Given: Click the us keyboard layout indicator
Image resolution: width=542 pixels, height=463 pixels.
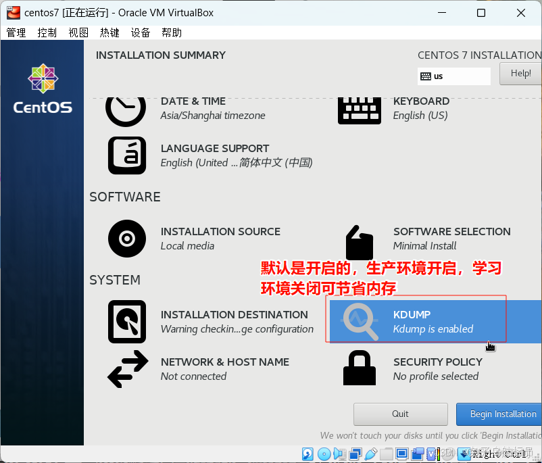Looking at the screenshot, I should tap(454, 76).
